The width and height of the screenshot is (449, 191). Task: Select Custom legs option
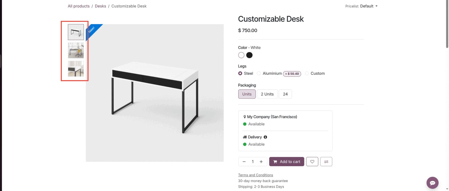point(307,73)
